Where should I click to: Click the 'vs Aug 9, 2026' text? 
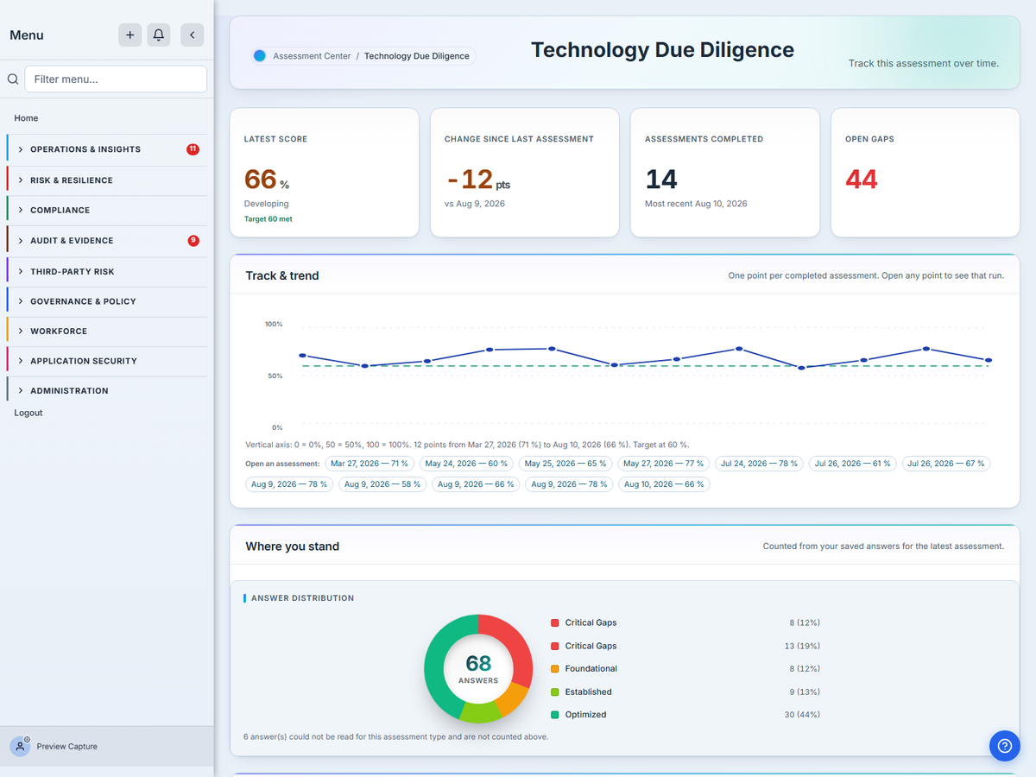click(475, 204)
